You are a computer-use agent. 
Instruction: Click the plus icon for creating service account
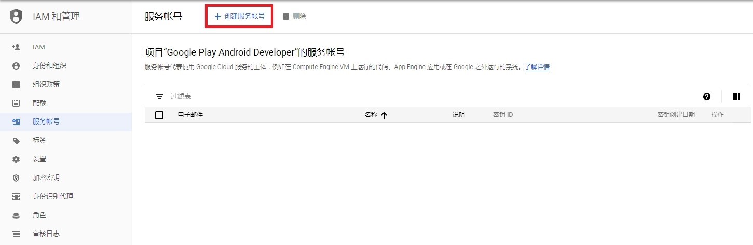coord(218,17)
